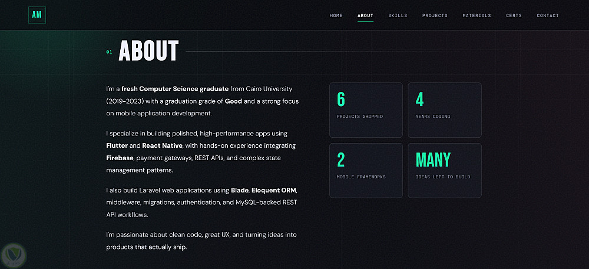589x269 pixels.
Task: Click the Years Coding stat card
Action: [444, 110]
